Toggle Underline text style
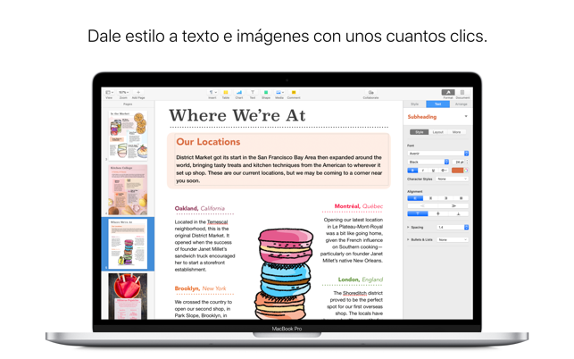 (434, 171)
